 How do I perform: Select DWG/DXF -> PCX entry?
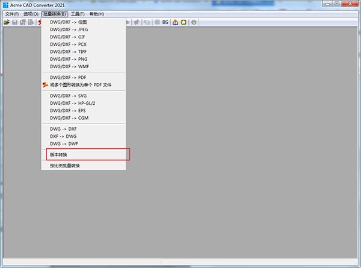point(84,44)
